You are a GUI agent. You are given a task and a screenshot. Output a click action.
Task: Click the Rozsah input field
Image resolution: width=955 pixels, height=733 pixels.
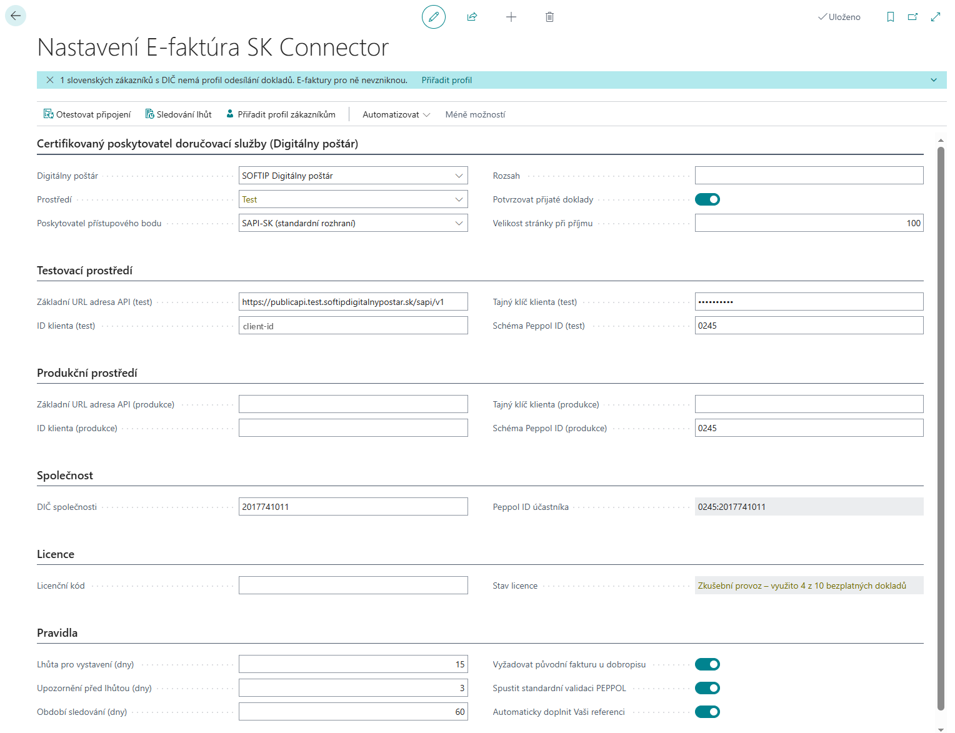[809, 176]
